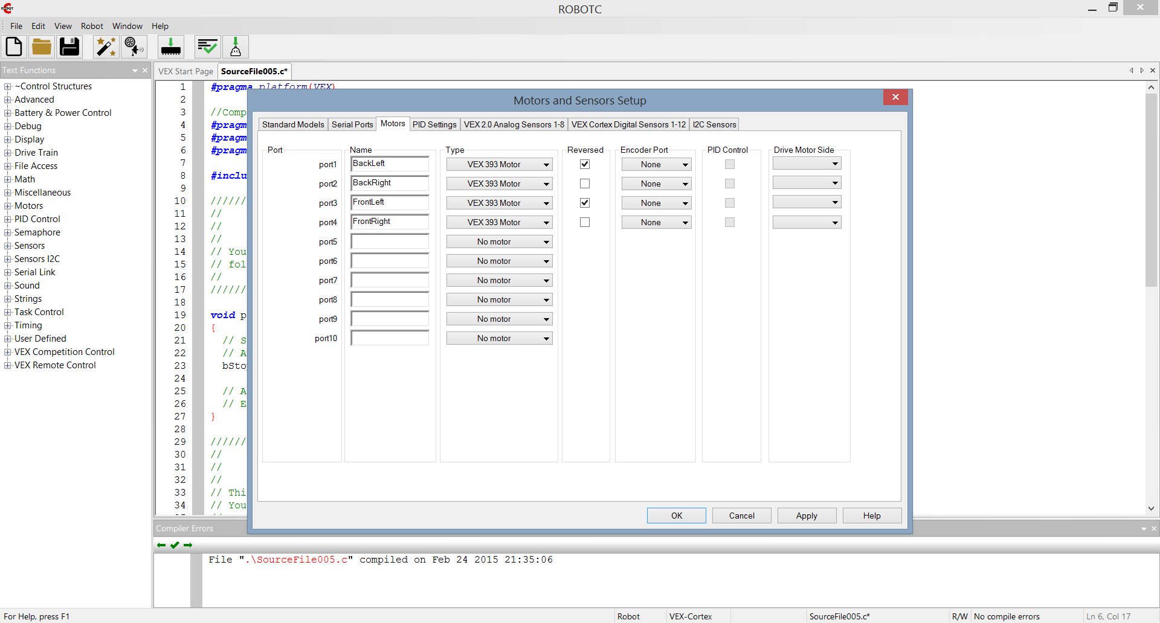1160x623 pixels.
Task: Open the VEX 2.0 Analog Sensors 1-8 tab
Action: tap(514, 124)
